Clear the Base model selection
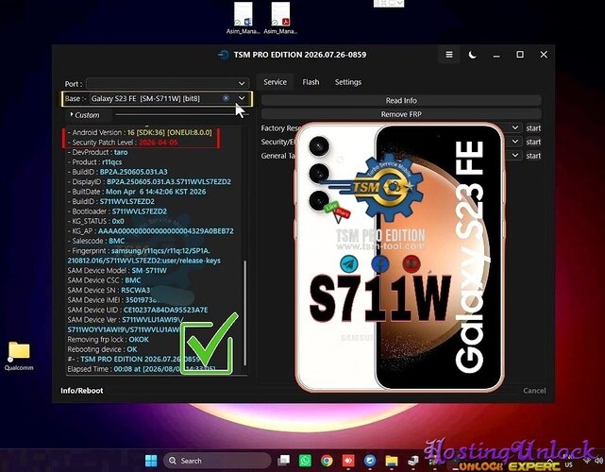The width and height of the screenshot is (605, 472). coord(227,98)
